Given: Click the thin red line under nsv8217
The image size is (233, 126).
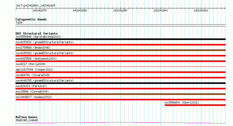Looking at the screenshot, I should pyautogui.click(x=120, y=66).
